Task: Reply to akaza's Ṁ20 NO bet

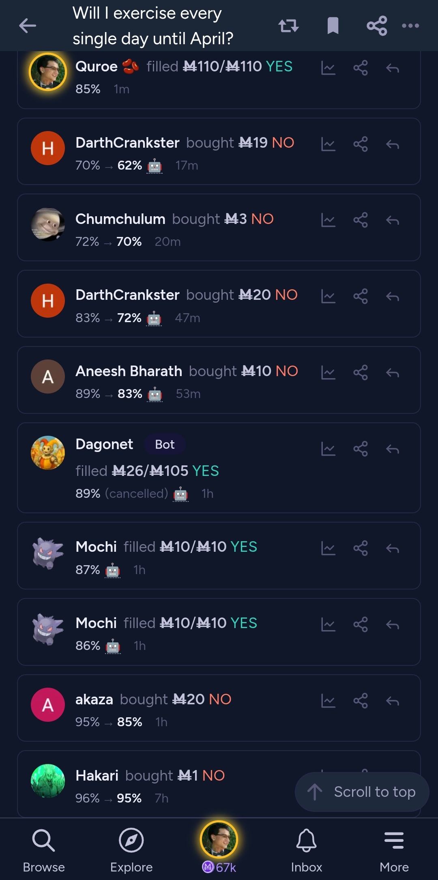Action: coord(393,701)
